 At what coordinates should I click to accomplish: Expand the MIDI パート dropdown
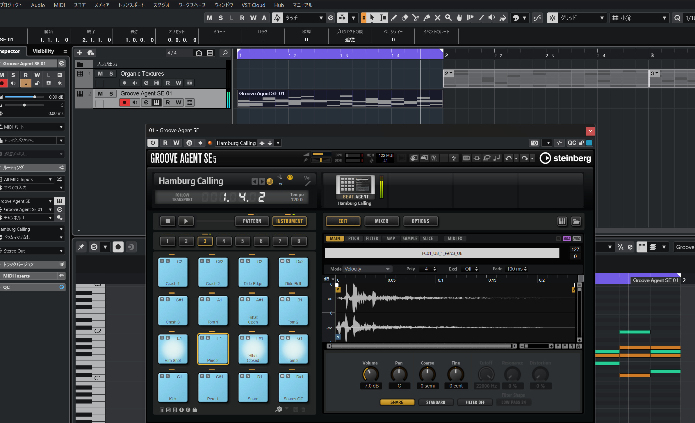point(32,127)
